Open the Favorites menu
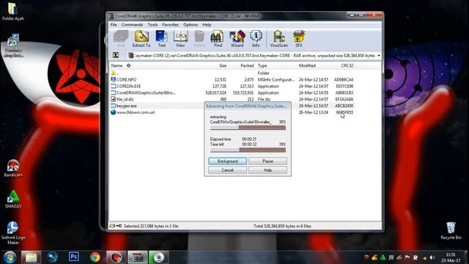This screenshot has height=264, width=469. click(170, 24)
